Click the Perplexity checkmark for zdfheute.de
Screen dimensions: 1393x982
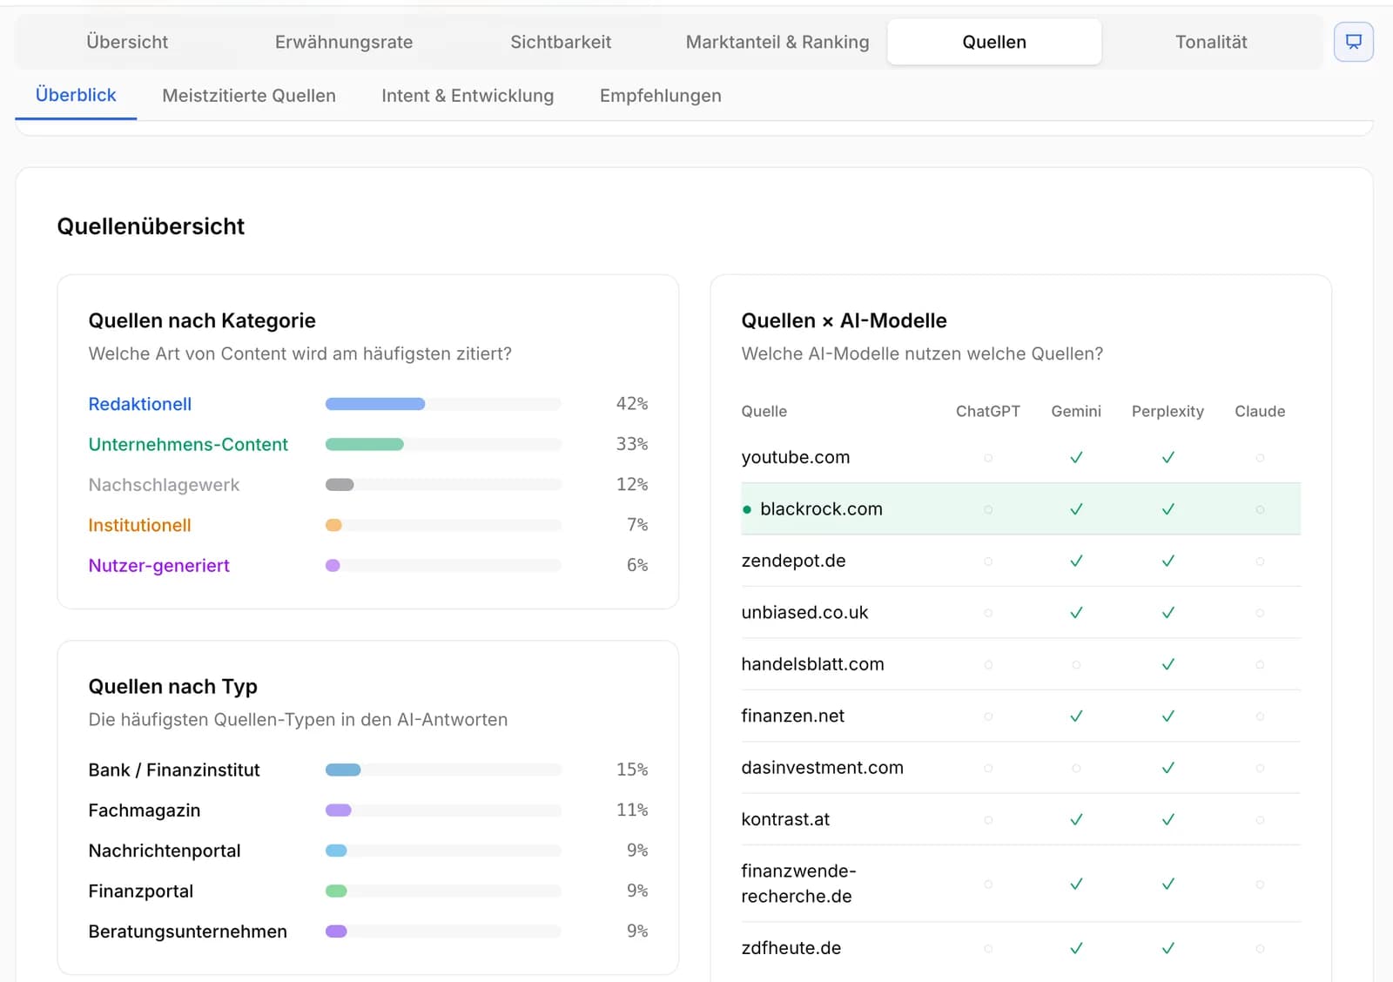1168,948
